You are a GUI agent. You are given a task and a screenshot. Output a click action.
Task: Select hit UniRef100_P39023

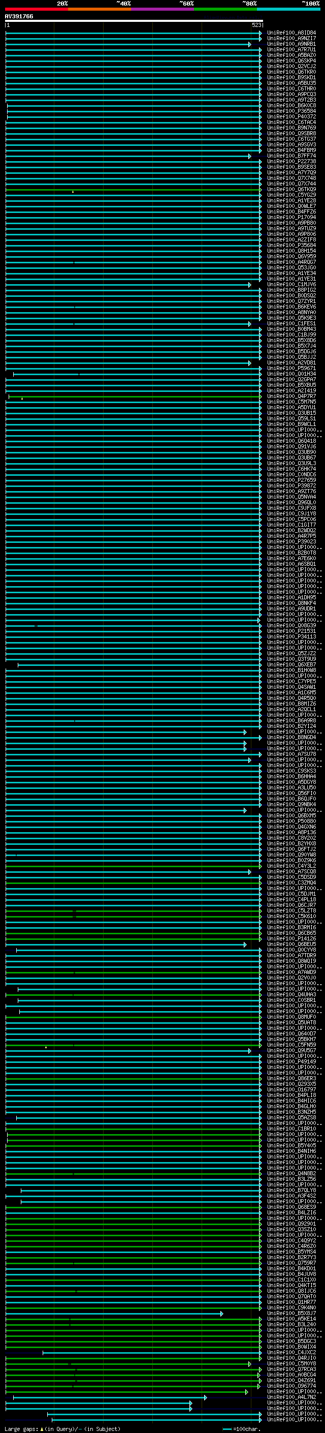click(291, 541)
